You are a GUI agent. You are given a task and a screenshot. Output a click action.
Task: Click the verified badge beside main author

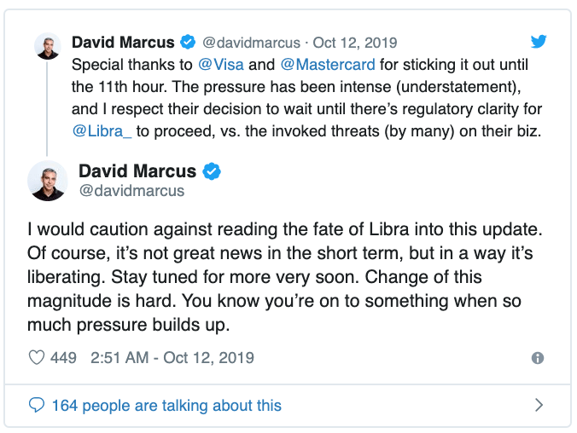pos(212,171)
